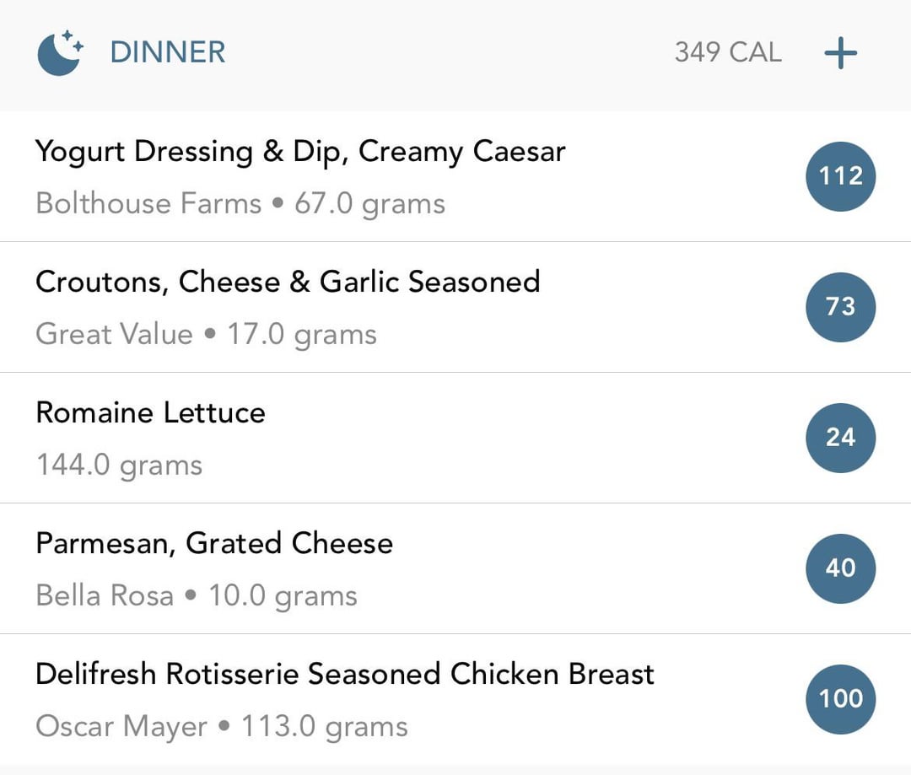Select Croutons, Cheese & Garlic Seasoned entry
This screenshot has height=775, width=911.
tap(455, 307)
